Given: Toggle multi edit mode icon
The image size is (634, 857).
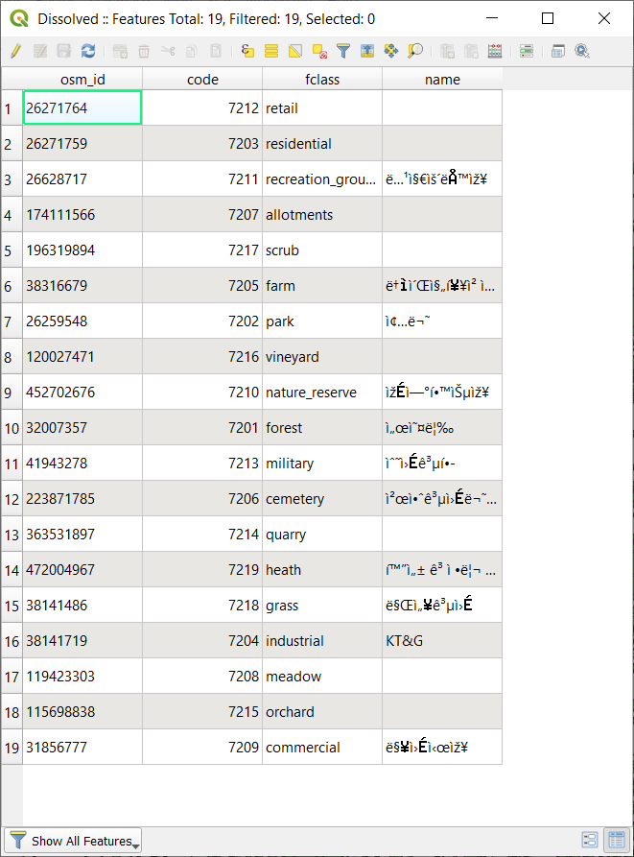Looking at the screenshot, I should pos(40,52).
